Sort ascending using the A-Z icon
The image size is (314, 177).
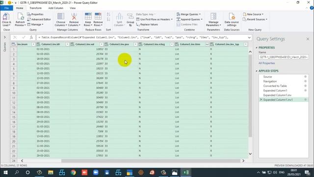point(108,14)
